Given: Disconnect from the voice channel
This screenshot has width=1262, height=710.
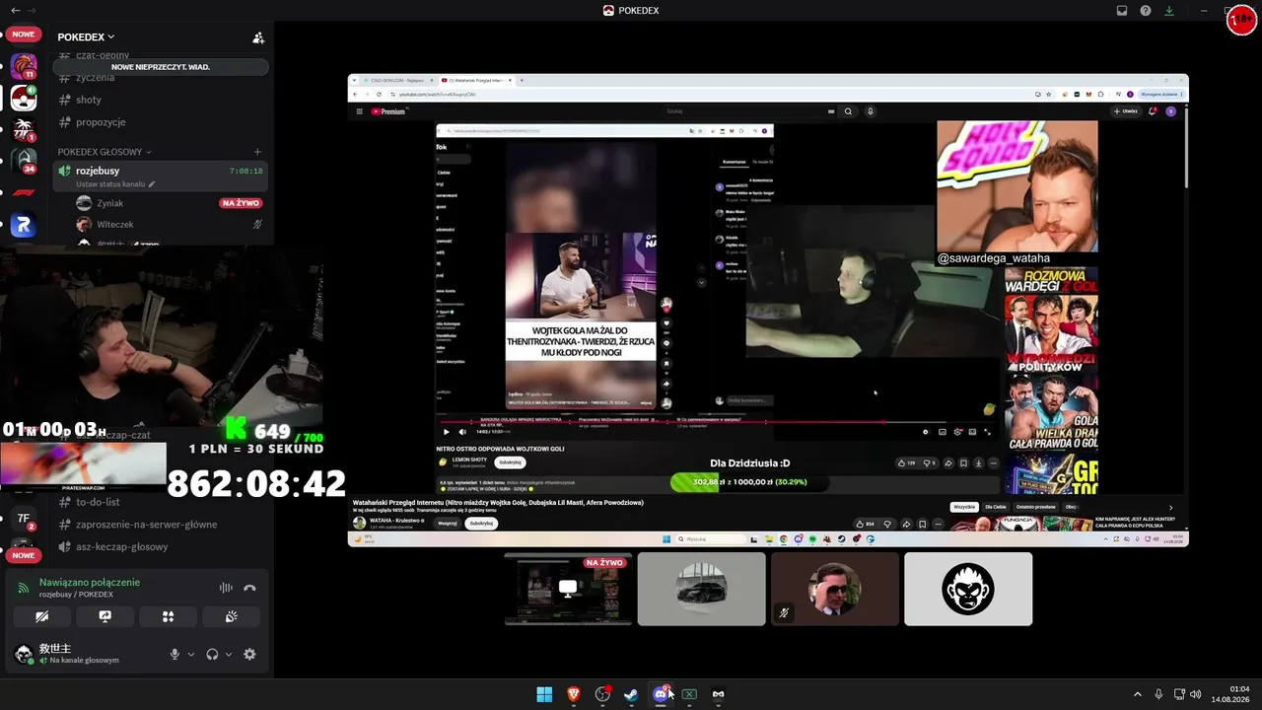Looking at the screenshot, I should pyautogui.click(x=249, y=588).
